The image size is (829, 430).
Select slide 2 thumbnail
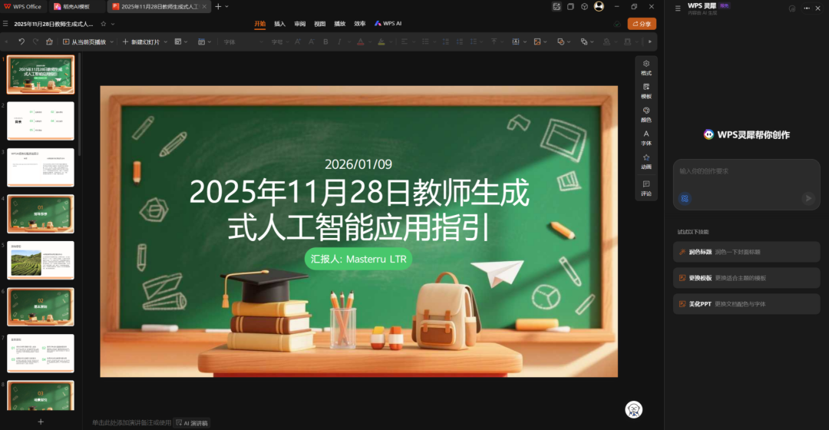point(41,121)
